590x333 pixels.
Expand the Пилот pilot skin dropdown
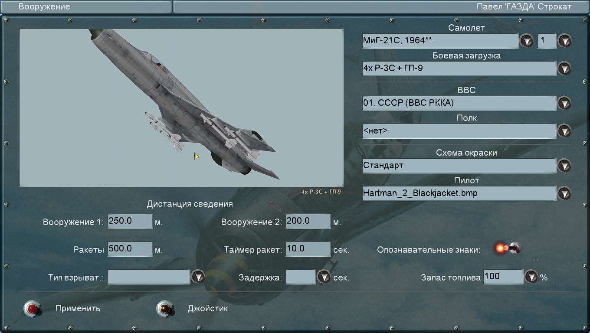coord(564,193)
